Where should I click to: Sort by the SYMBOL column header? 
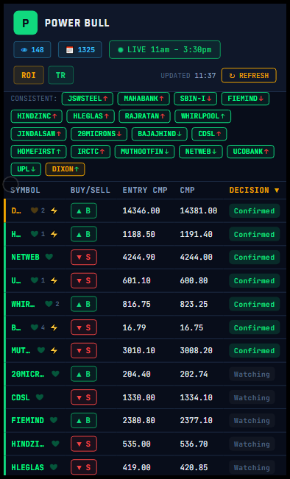click(25, 191)
